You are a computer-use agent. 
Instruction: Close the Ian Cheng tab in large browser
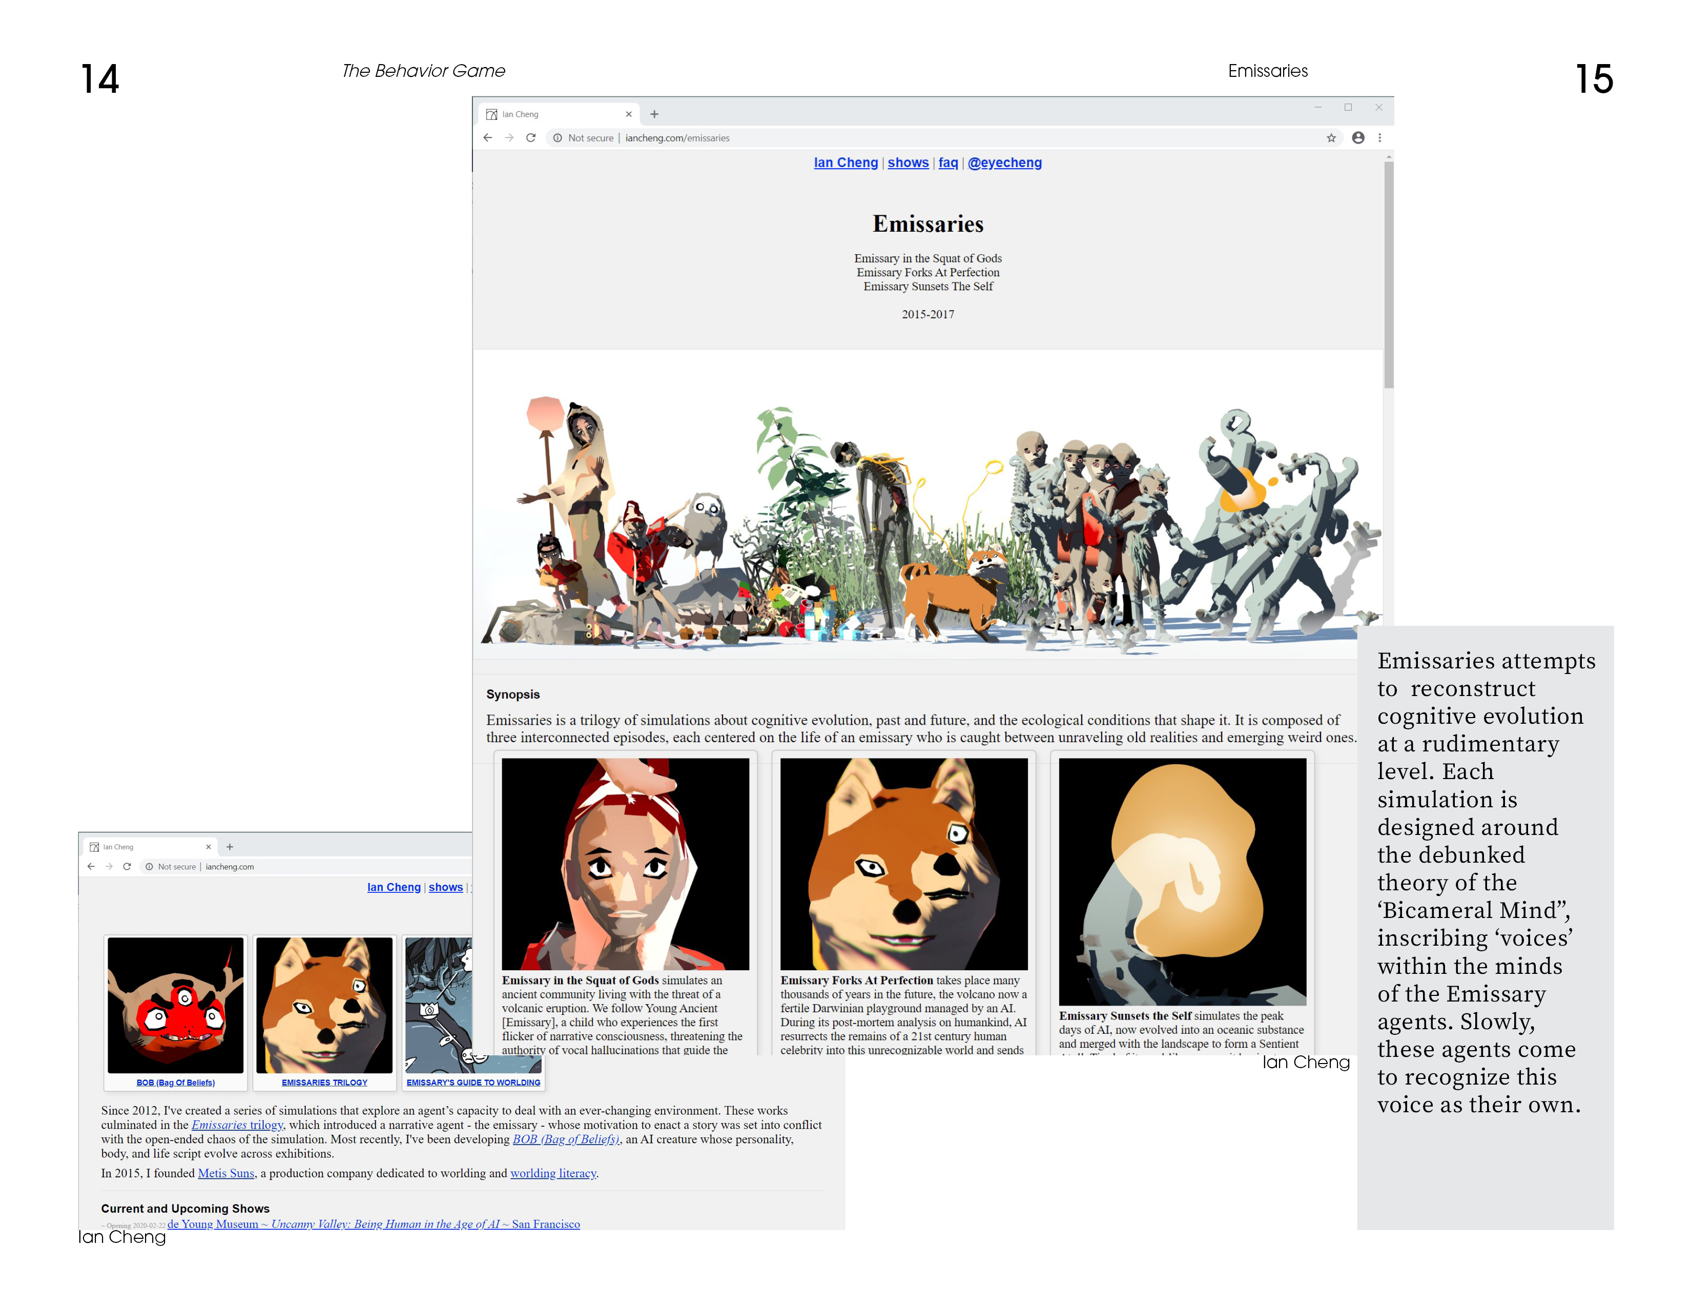[629, 115]
